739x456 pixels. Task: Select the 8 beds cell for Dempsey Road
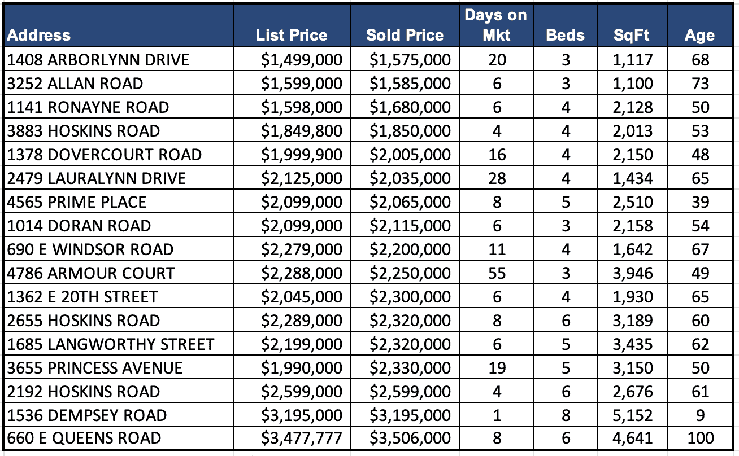click(x=566, y=415)
